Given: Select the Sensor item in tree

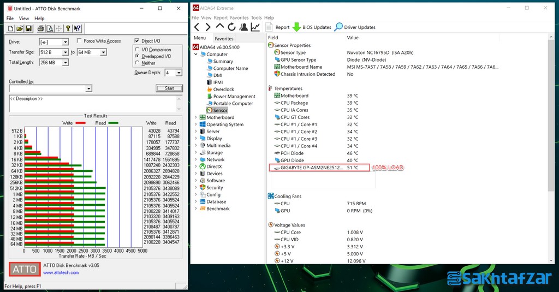Looking at the screenshot, I should tap(217, 111).
